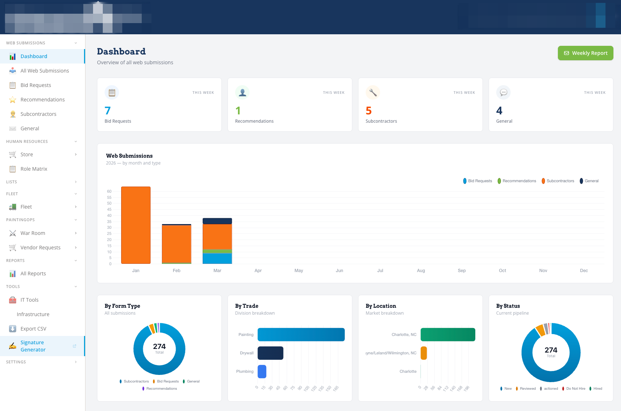
Task: Toggle New status in By Status legend
Action: point(506,389)
